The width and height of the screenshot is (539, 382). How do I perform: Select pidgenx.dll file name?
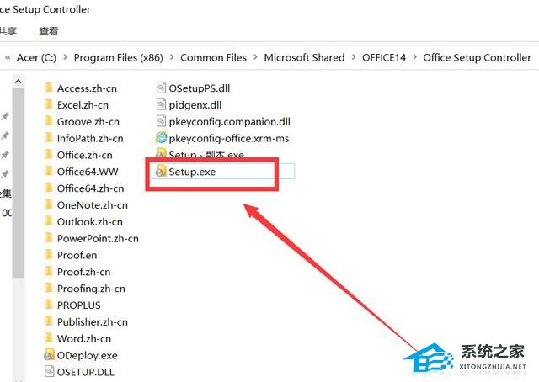tap(195, 105)
